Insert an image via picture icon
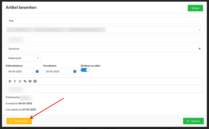This screenshot has width=209, height=129. (30, 81)
